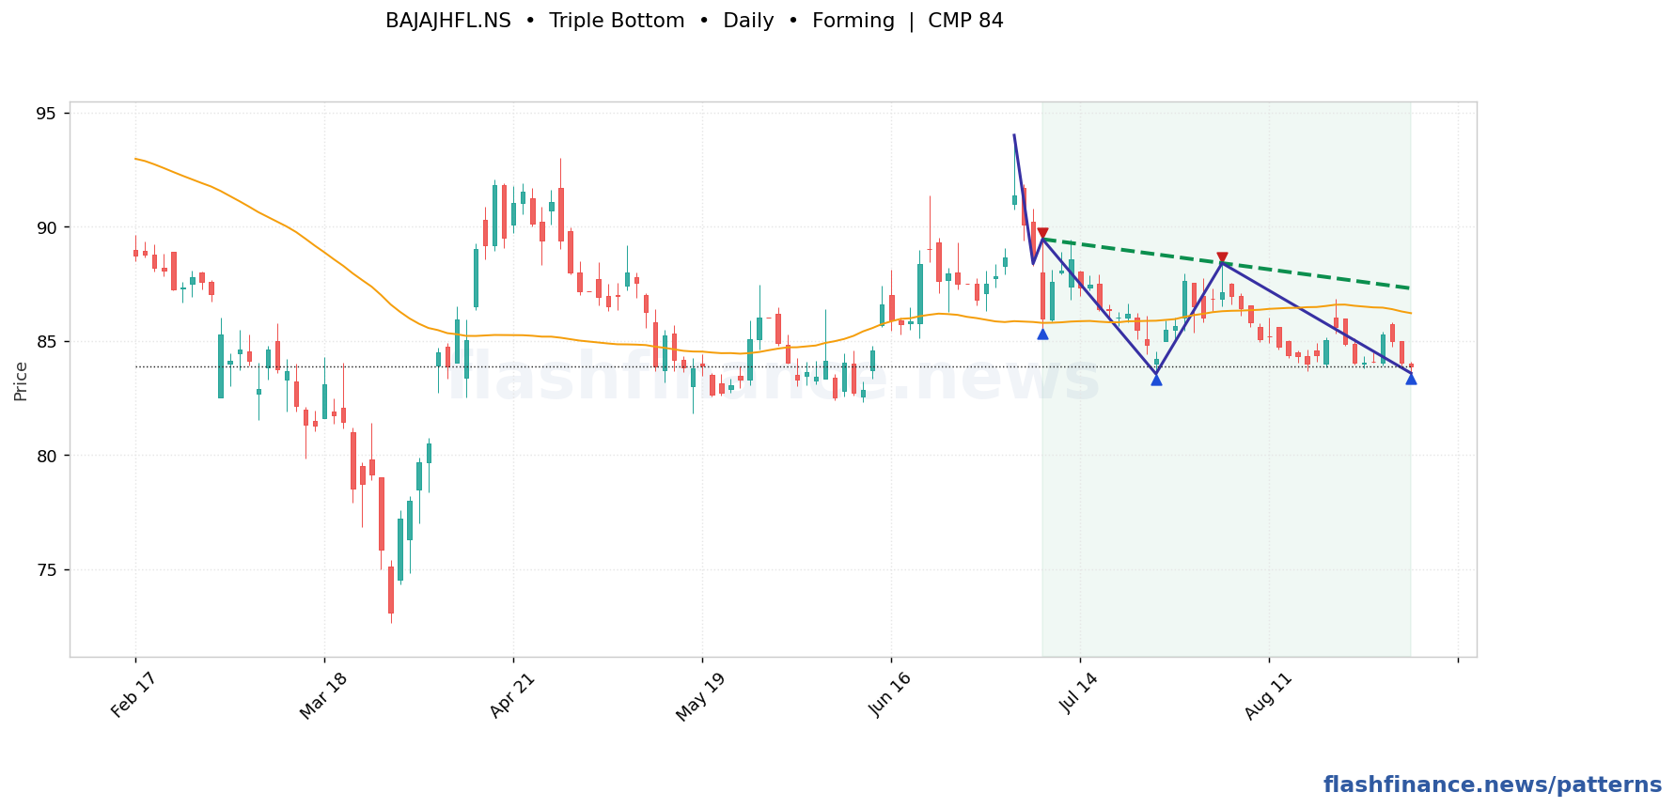Click the first red peak marker near 90

tap(1042, 233)
